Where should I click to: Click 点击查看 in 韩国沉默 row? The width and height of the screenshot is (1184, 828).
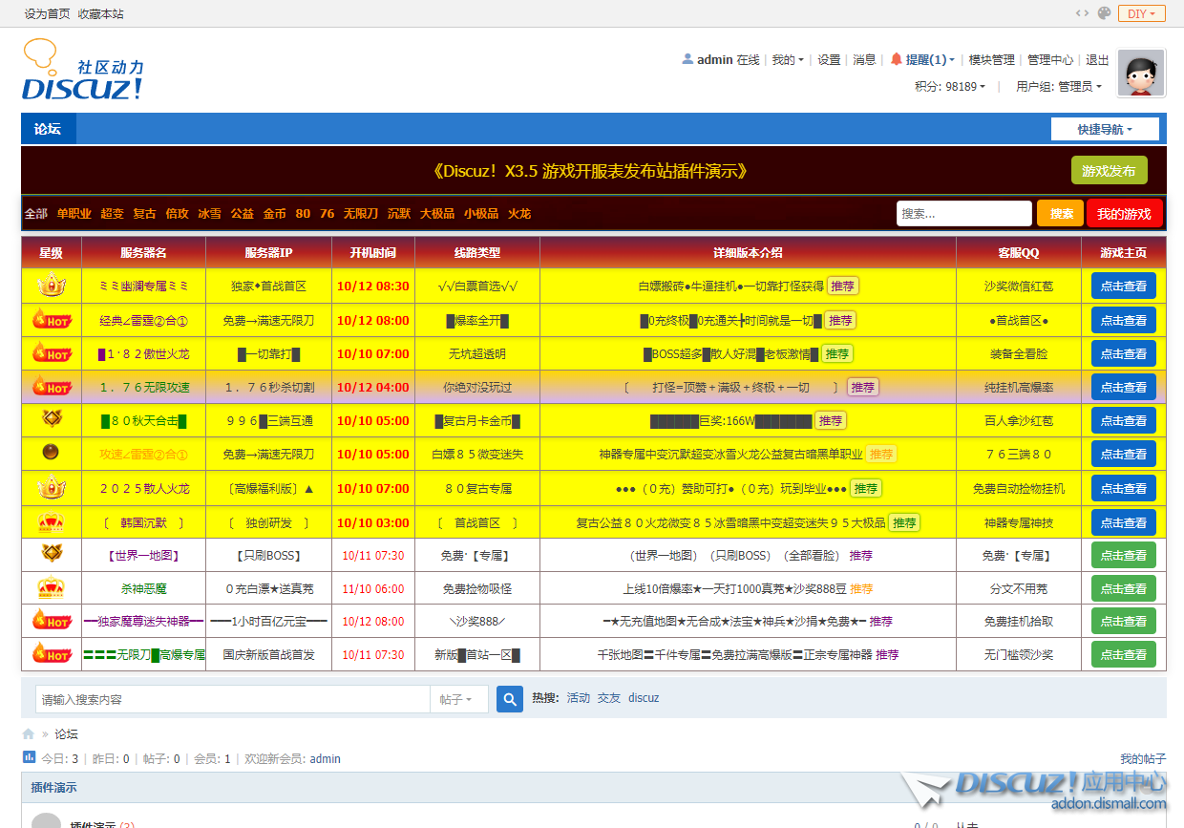[x=1124, y=522]
